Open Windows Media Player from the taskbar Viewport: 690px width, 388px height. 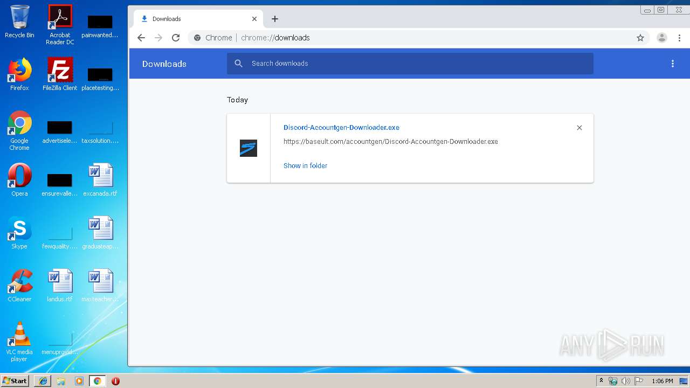(79, 381)
